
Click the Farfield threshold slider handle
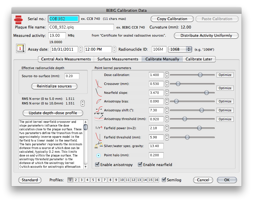[187, 137]
